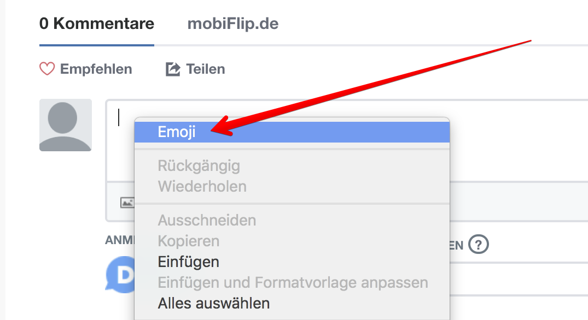This screenshot has width=588, height=320.
Task: Click the blue Disqus login icon
Action: point(120,275)
